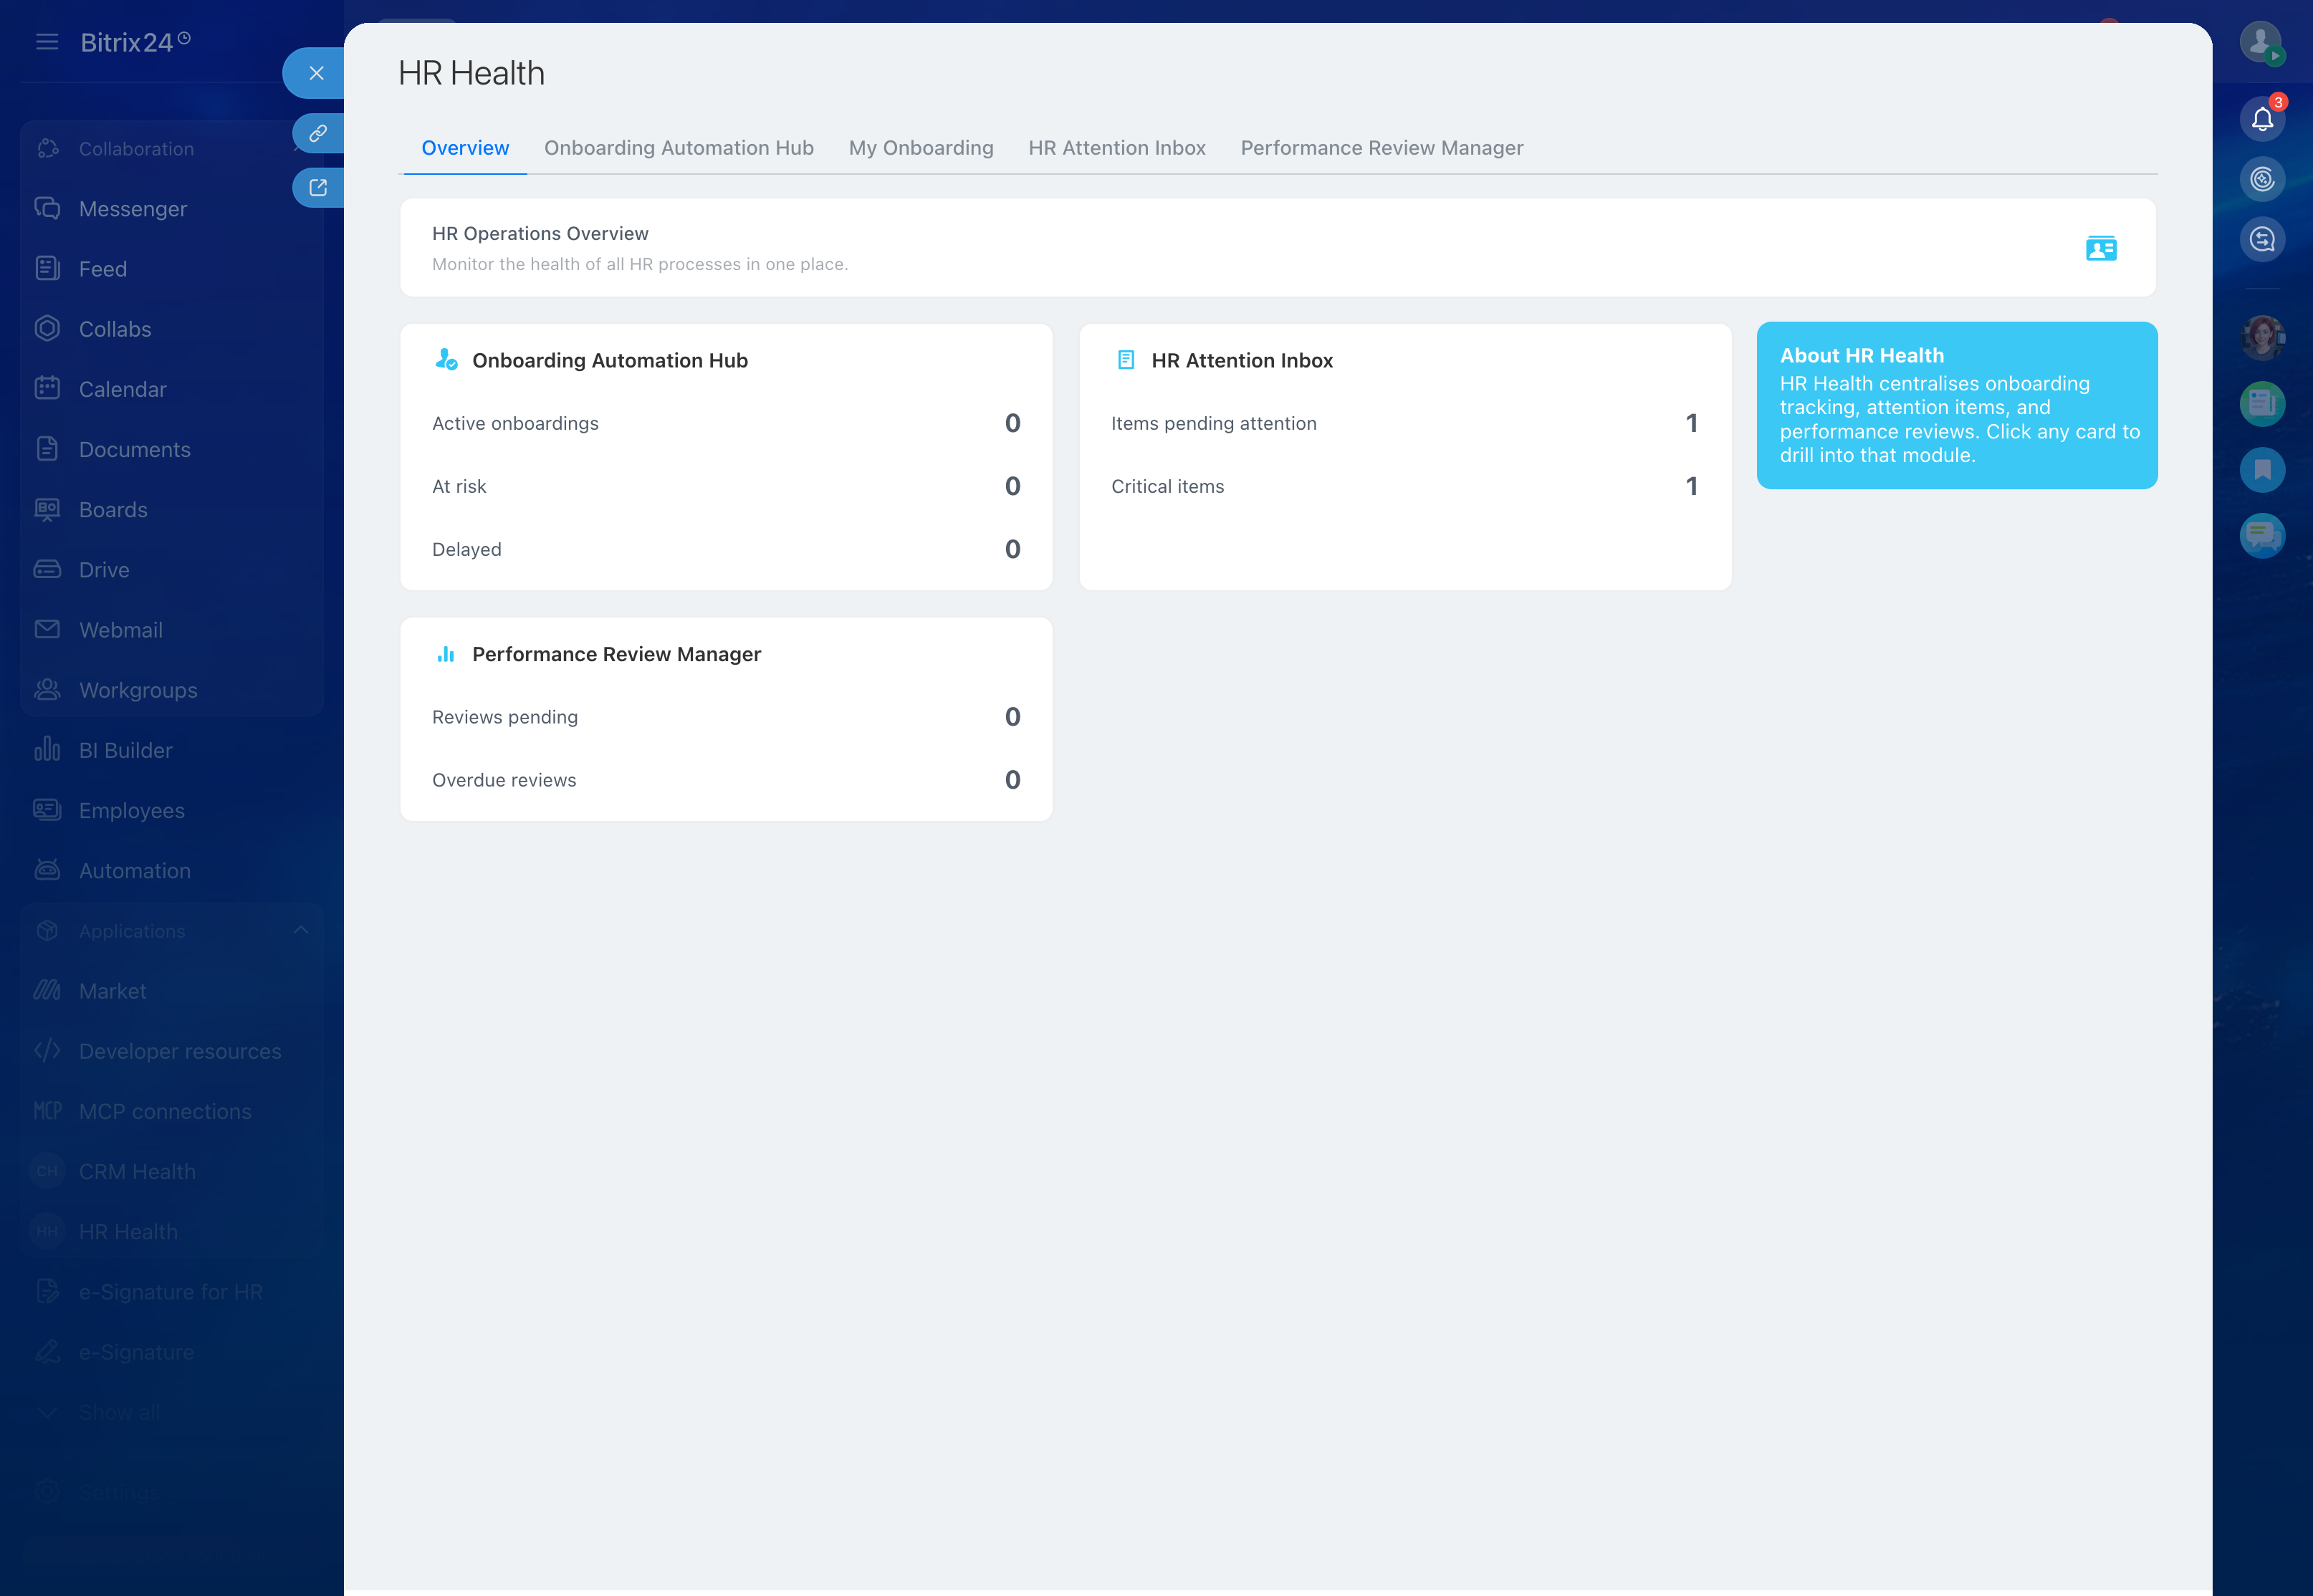Open HR Health in new window icon

click(x=318, y=188)
